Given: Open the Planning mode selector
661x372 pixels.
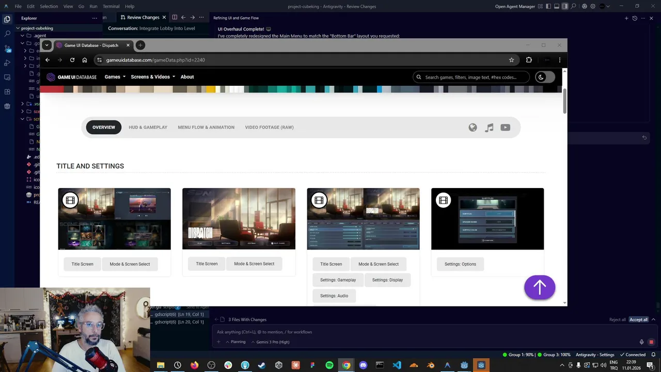Looking at the screenshot, I should [x=235, y=342].
